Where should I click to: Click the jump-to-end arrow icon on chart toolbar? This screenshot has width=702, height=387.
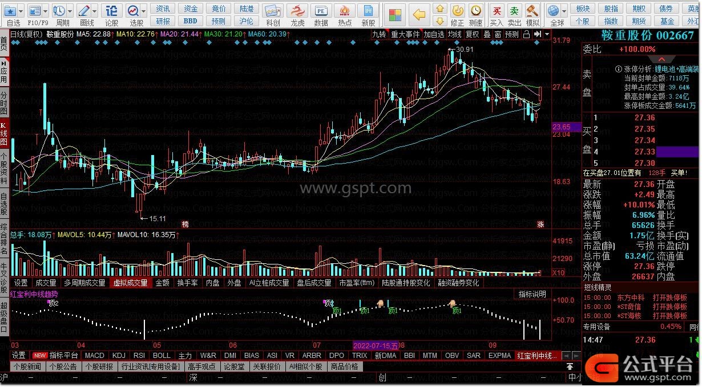click(x=538, y=34)
